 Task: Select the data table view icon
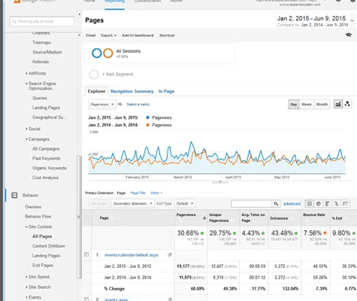coord(310,204)
